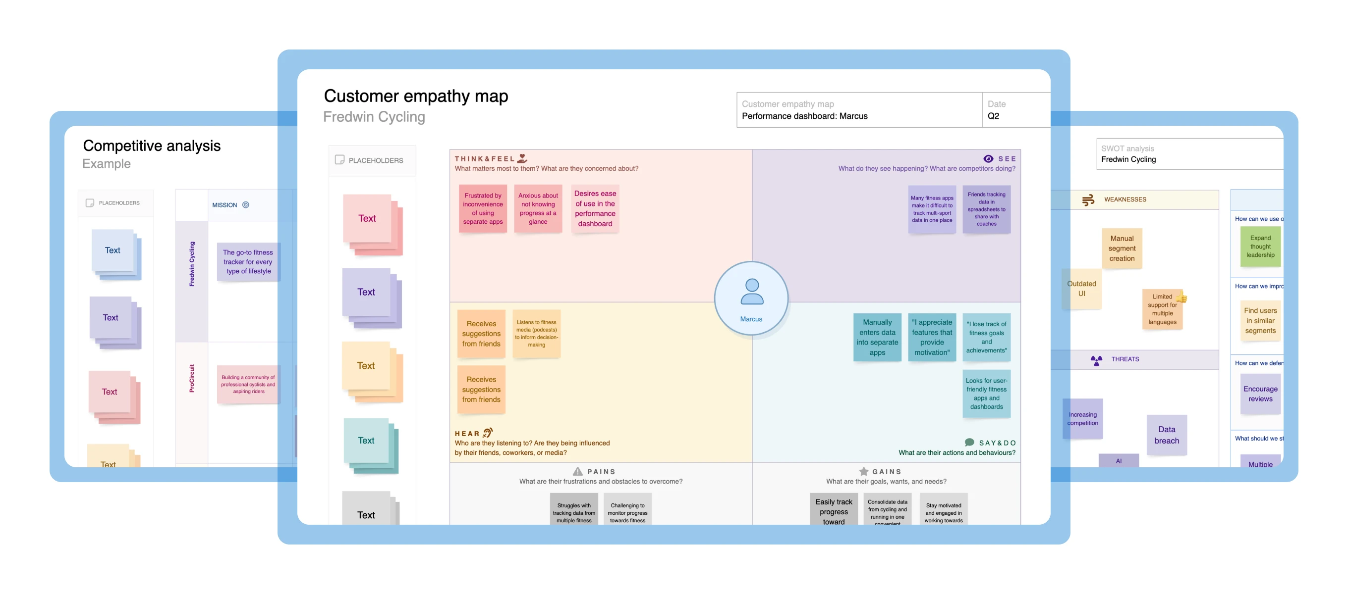Select the ProCircuit row label
Screen dimensions: 1348x594
coord(191,378)
